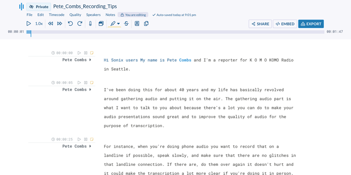Viewport: 351px width, 175px height.
Task: Click the redo arrow icon
Action: coord(80,24)
